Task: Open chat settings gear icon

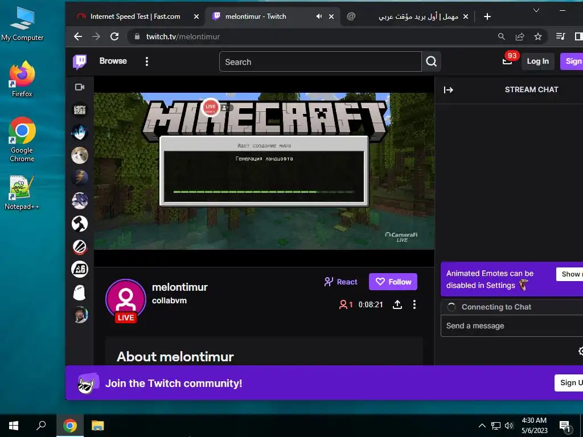Action: click(581, 351)
